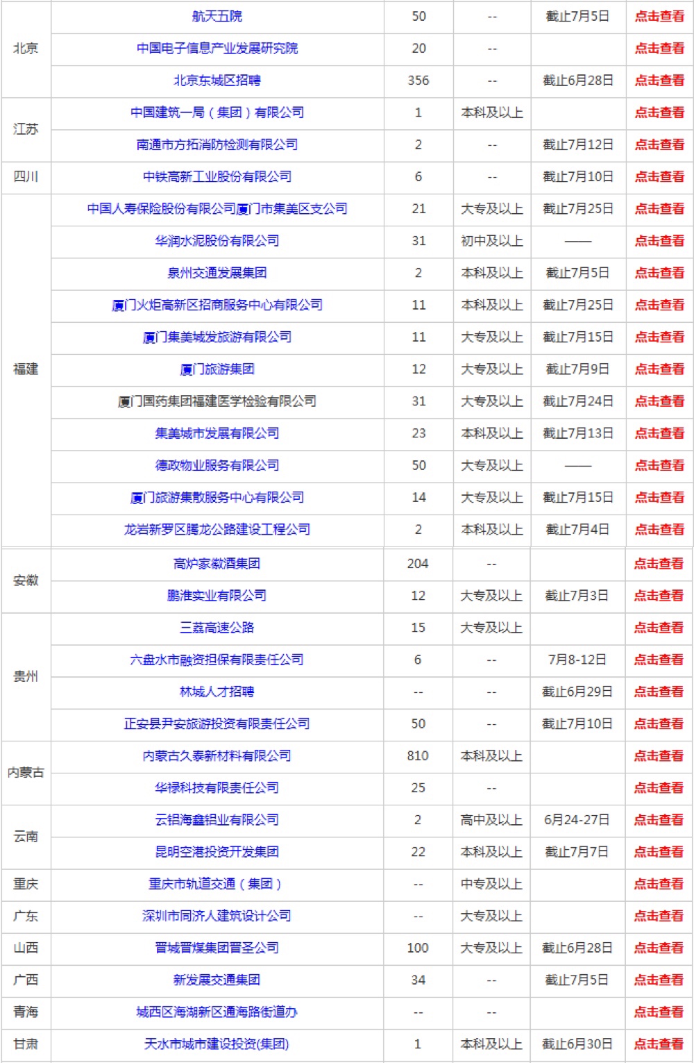Open 厦门国药集团福建医学检验有限公司 link

(x=217, y=401)
